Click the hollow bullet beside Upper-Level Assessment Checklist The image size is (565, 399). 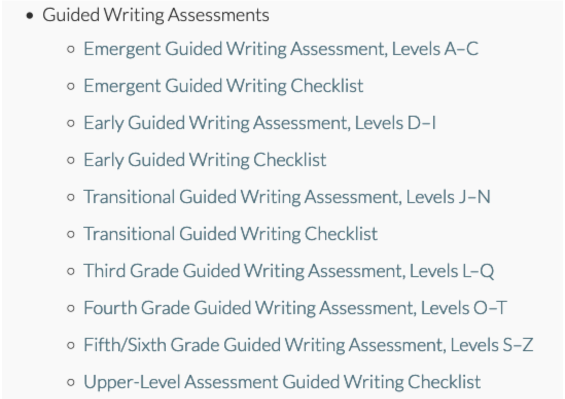[71, 383]
